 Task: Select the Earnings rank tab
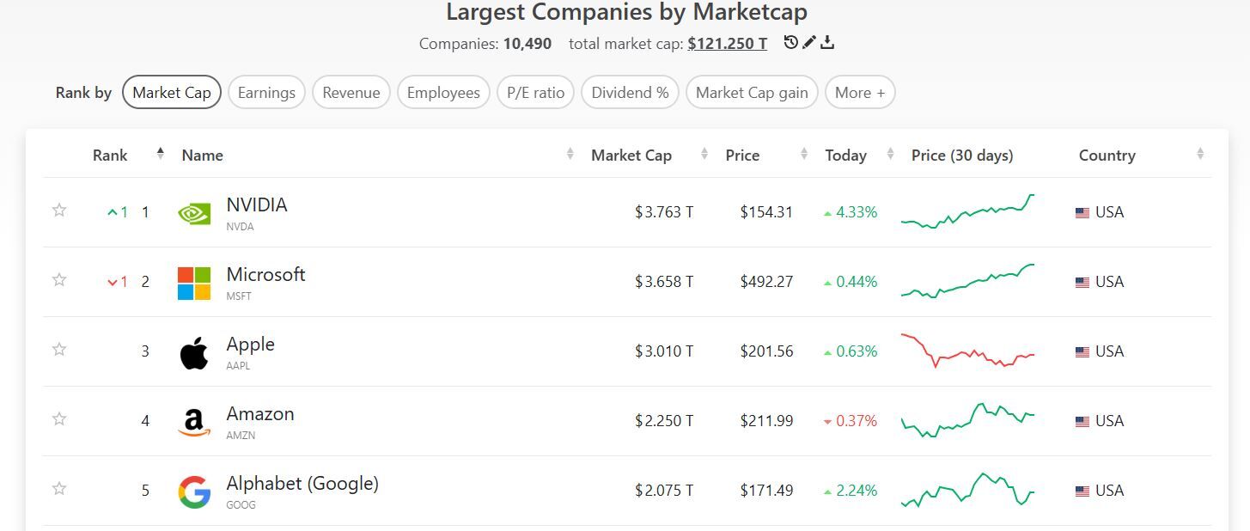[266, 93]
